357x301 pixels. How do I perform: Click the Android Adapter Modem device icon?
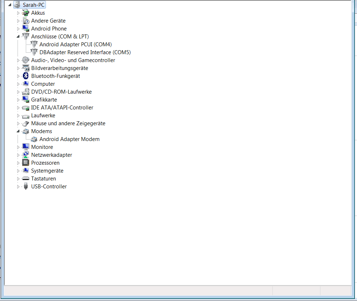34,139
